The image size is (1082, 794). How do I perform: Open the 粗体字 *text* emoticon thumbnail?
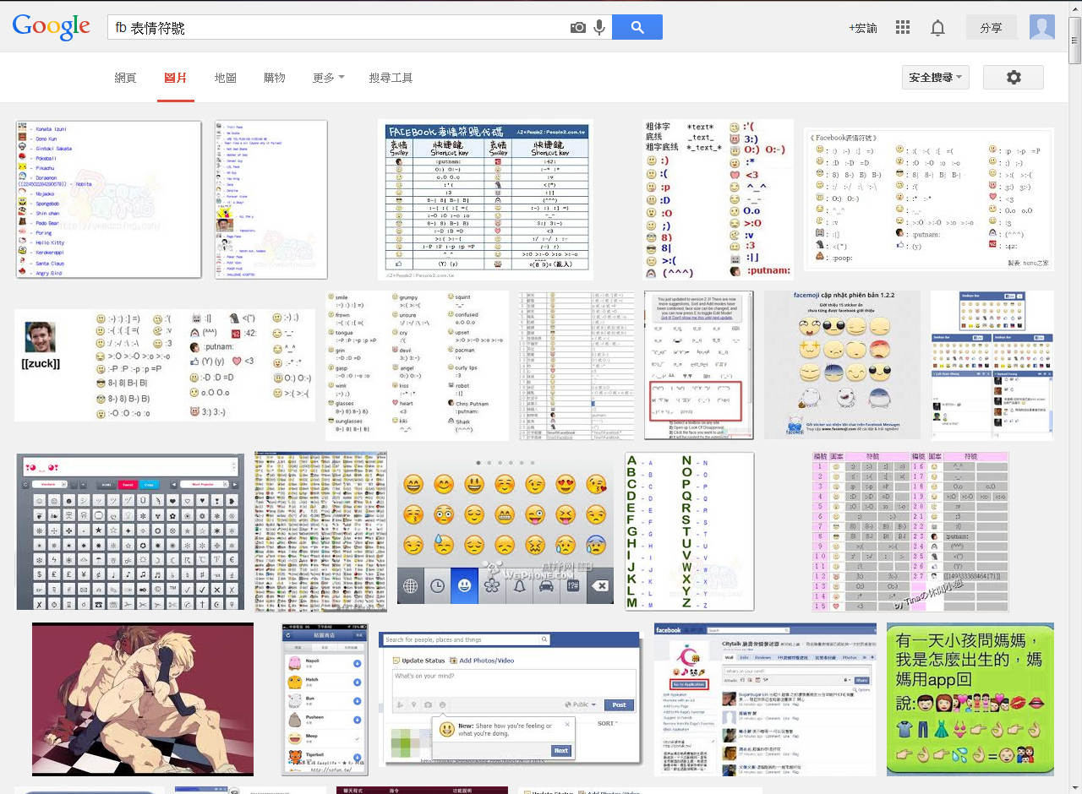719,199
